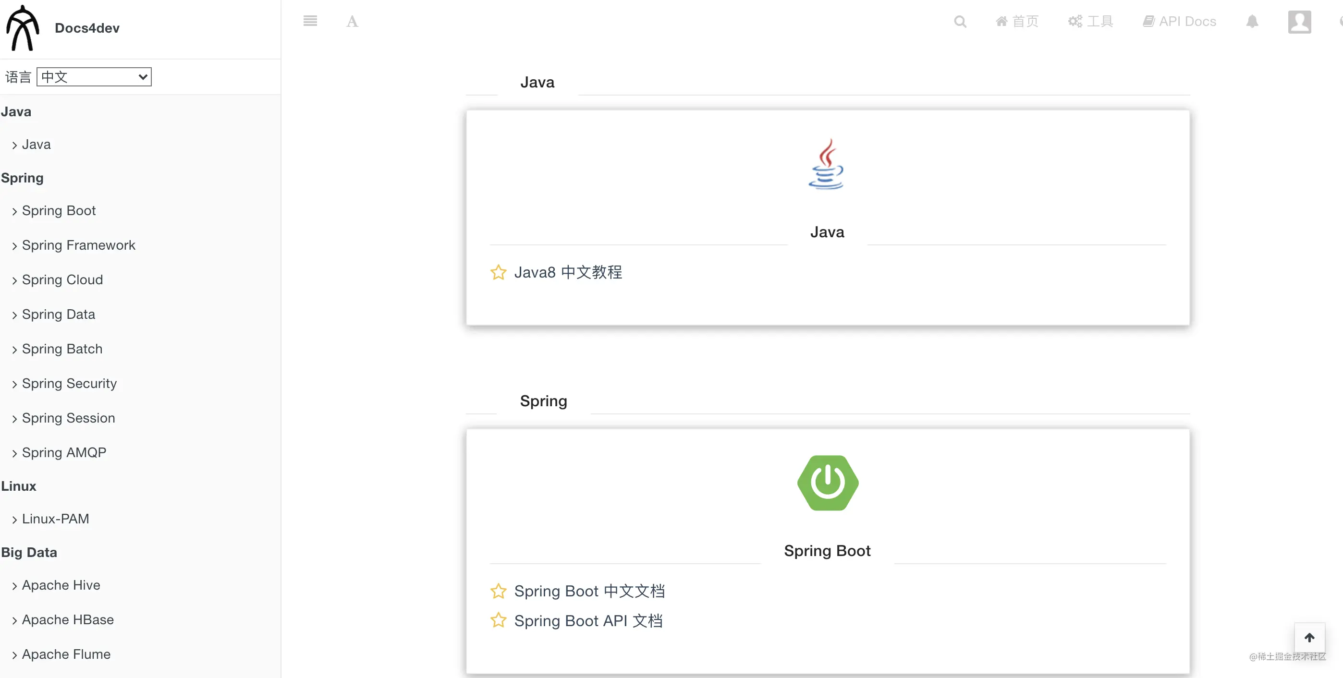Viewport: 1343px width, 678px height.
Task: Star the Java8 中文教程 entry
Action: coord(499,272)
